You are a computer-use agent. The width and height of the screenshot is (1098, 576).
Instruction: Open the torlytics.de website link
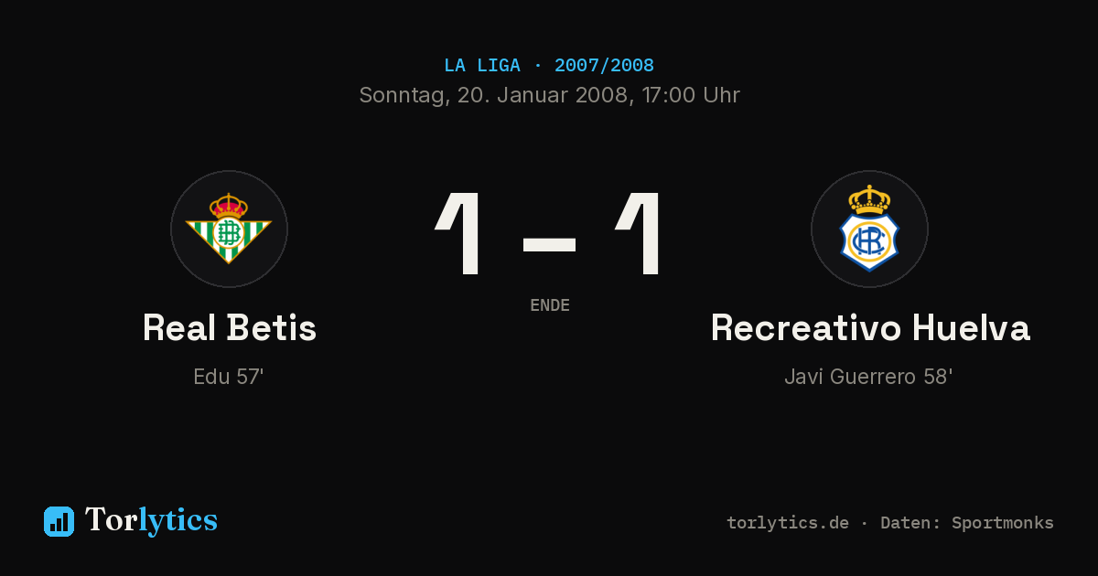[x=788, y=523]
